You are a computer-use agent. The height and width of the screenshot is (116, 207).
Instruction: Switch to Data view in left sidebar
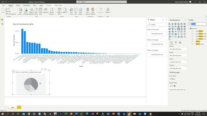point(2,24)
